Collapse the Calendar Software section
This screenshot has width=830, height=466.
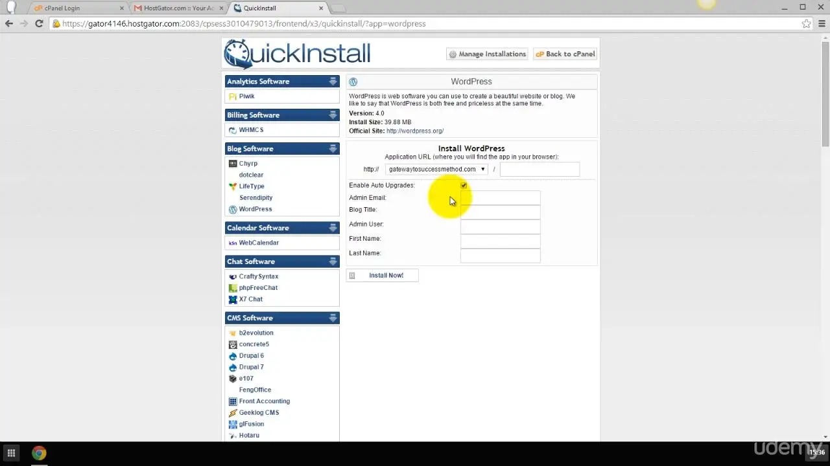[x=333, y=228]
